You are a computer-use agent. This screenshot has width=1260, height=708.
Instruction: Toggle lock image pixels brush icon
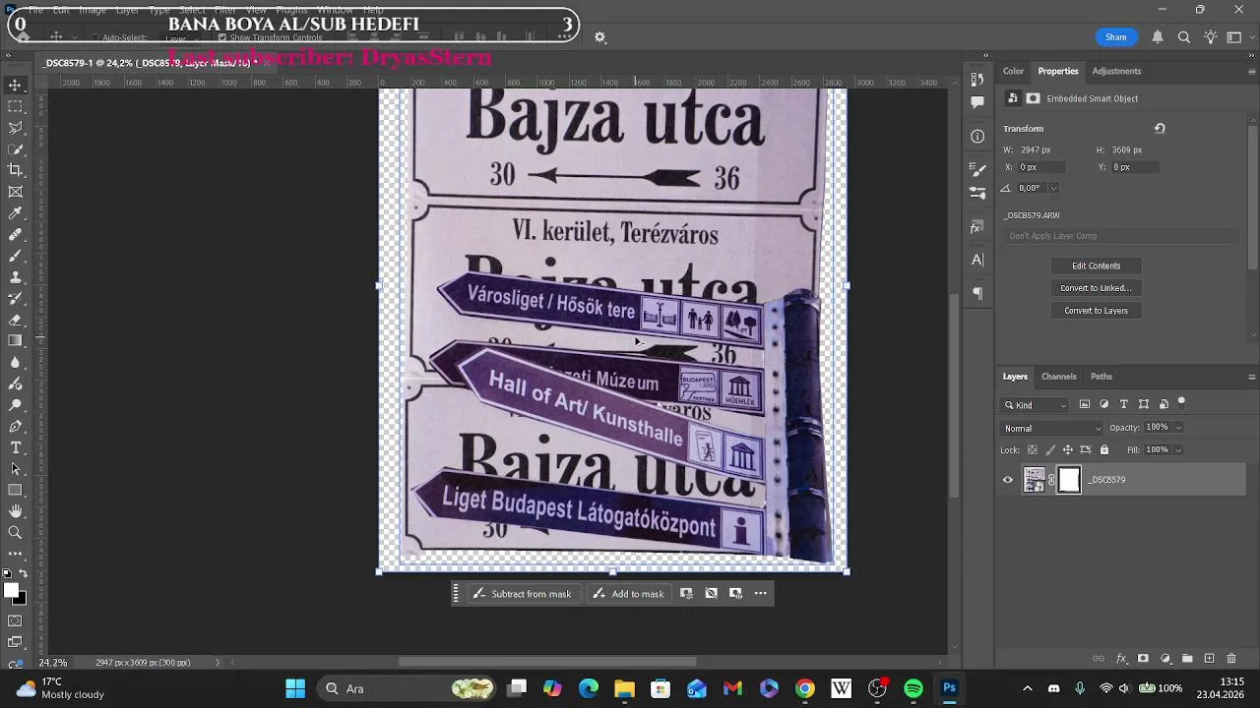1050,450
